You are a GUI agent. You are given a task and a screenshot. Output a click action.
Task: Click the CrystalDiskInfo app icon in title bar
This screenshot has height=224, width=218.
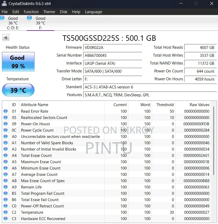[x=4, y=3]
